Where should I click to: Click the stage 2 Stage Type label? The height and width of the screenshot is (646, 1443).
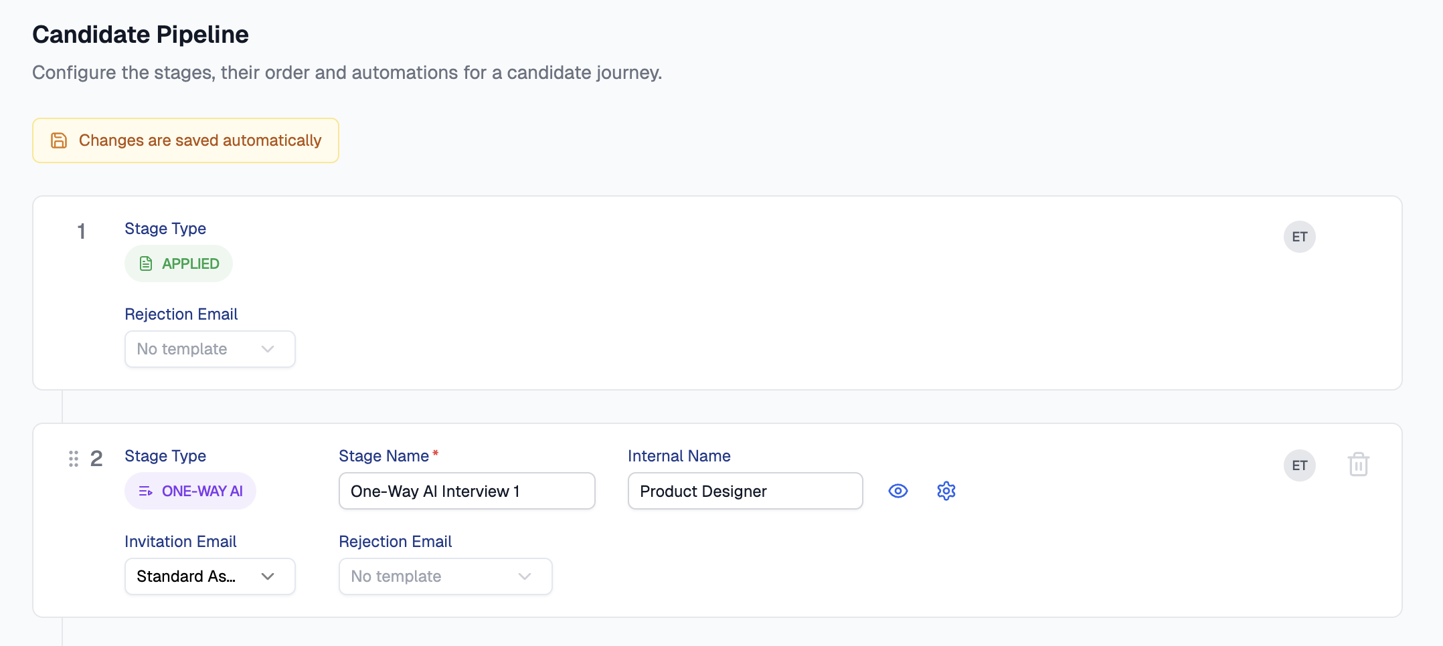tap(165, 456)
